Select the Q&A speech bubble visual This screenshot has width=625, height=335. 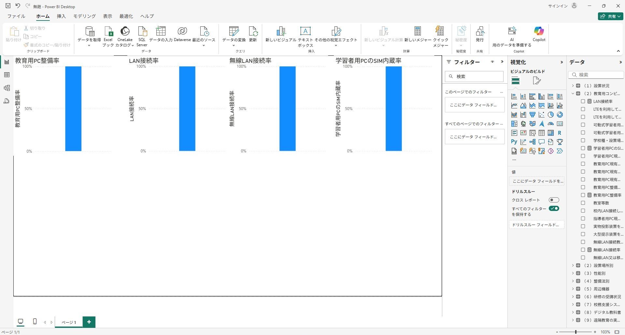coord(541,142)
